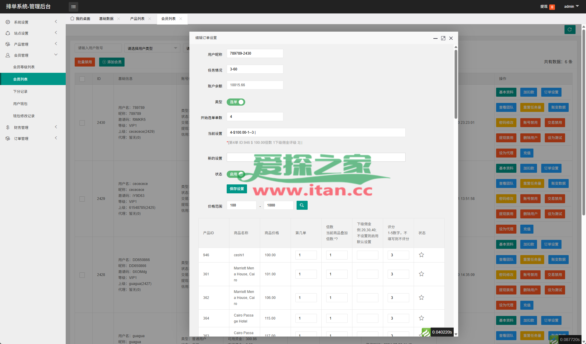The image size is (586, 344).
Task: Click the 系统设置 gear icon in sidebar
Action: pos(8,22)
